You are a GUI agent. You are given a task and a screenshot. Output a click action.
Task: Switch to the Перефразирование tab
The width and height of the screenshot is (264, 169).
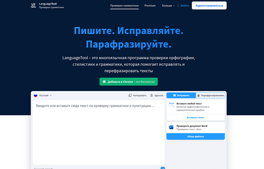click(x=210, y=95)
